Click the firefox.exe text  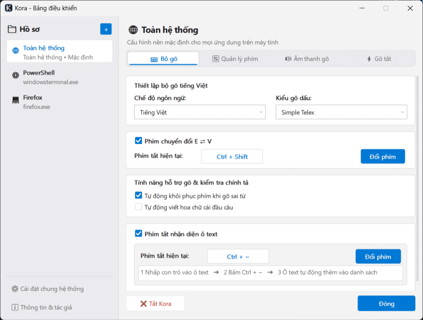tap(36, 107)
